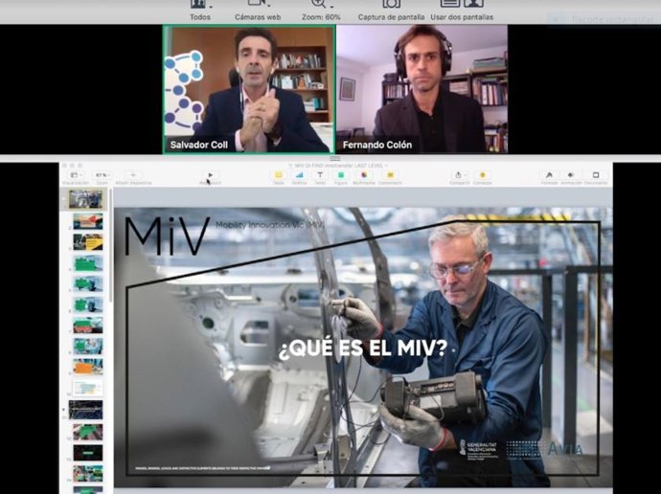
Task: Select slide 7 thumbnail with green and red
Action: click(x=88, y=326)
